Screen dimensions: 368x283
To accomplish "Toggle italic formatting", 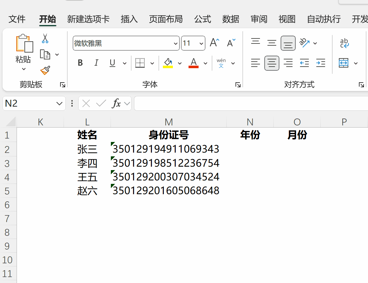I will tap(96, 63).
